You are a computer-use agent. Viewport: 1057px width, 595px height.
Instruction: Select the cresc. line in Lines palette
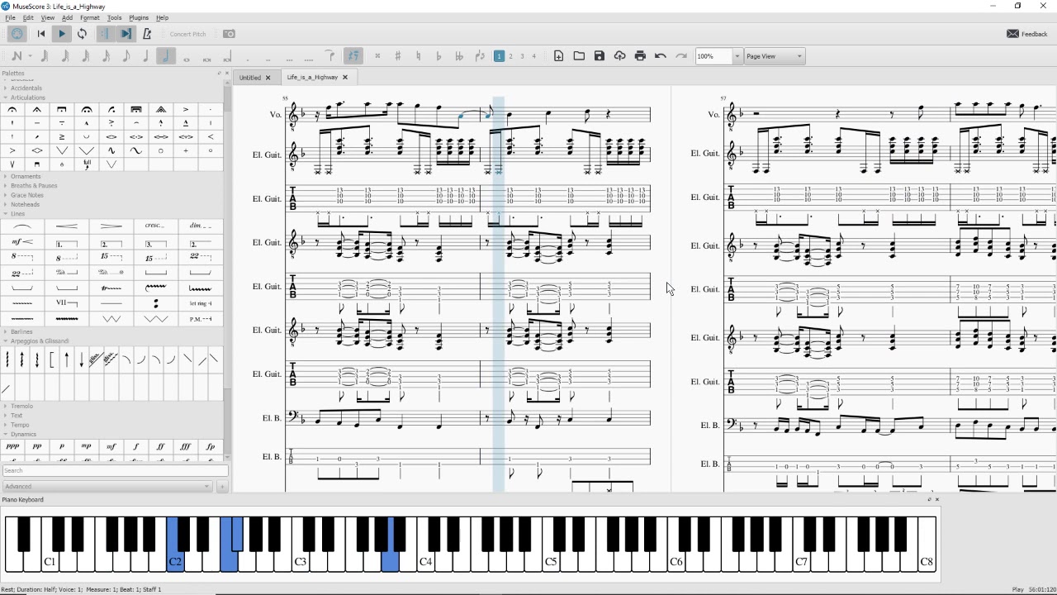point(155,226)
